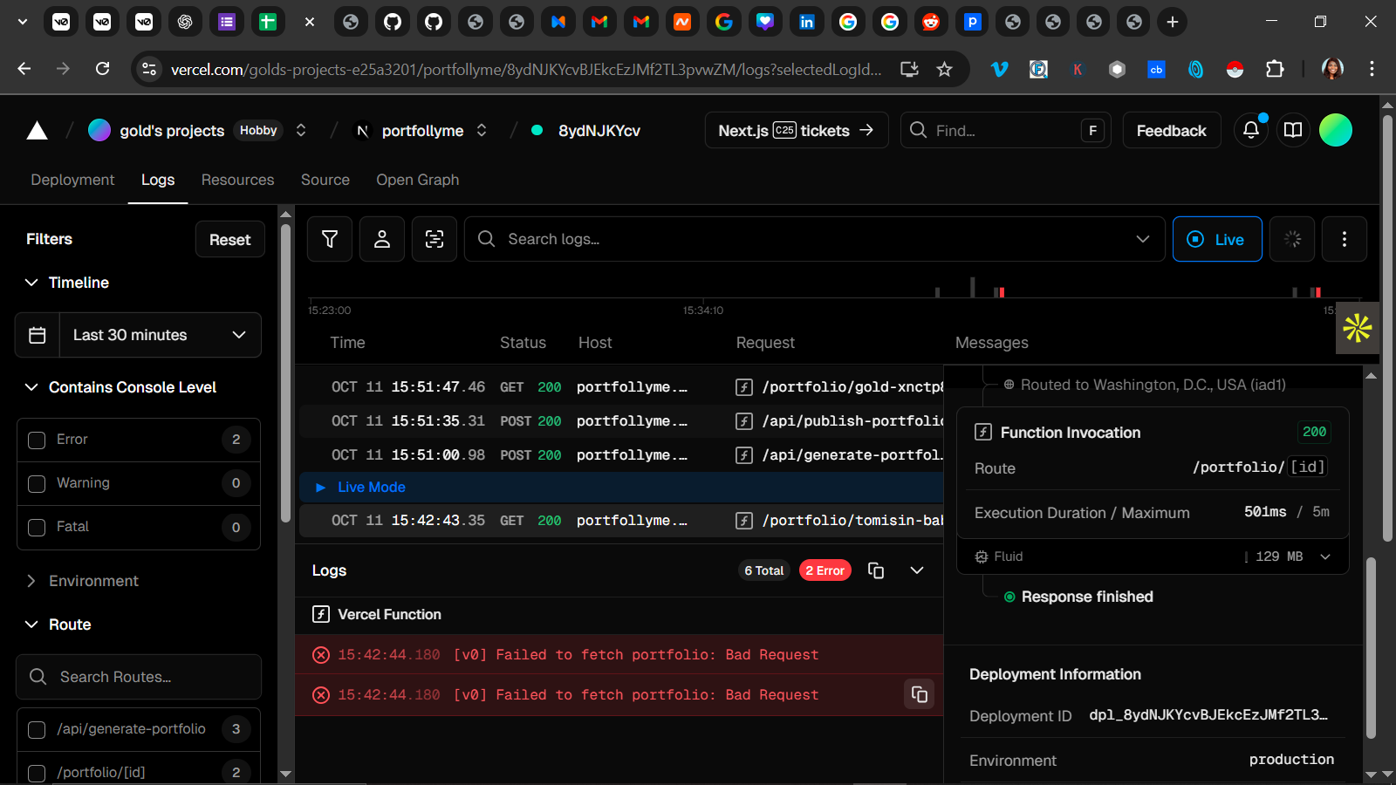Click the red error marker on timeline
Image resolution: width=1396 pixels, height=785 pixels.
click(1002, 292)
